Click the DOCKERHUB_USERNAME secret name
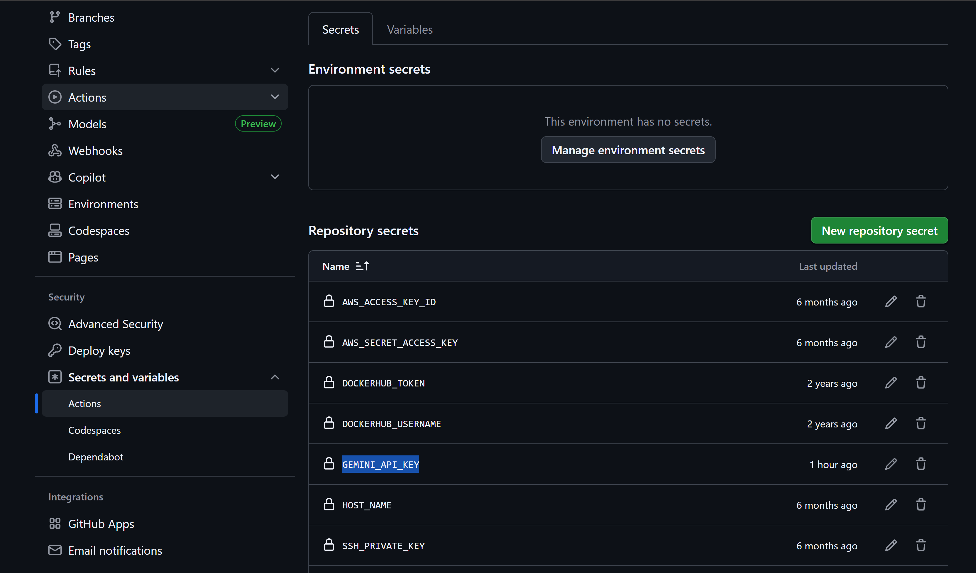Viewport: 976px width, 573px height. [392, 424]
